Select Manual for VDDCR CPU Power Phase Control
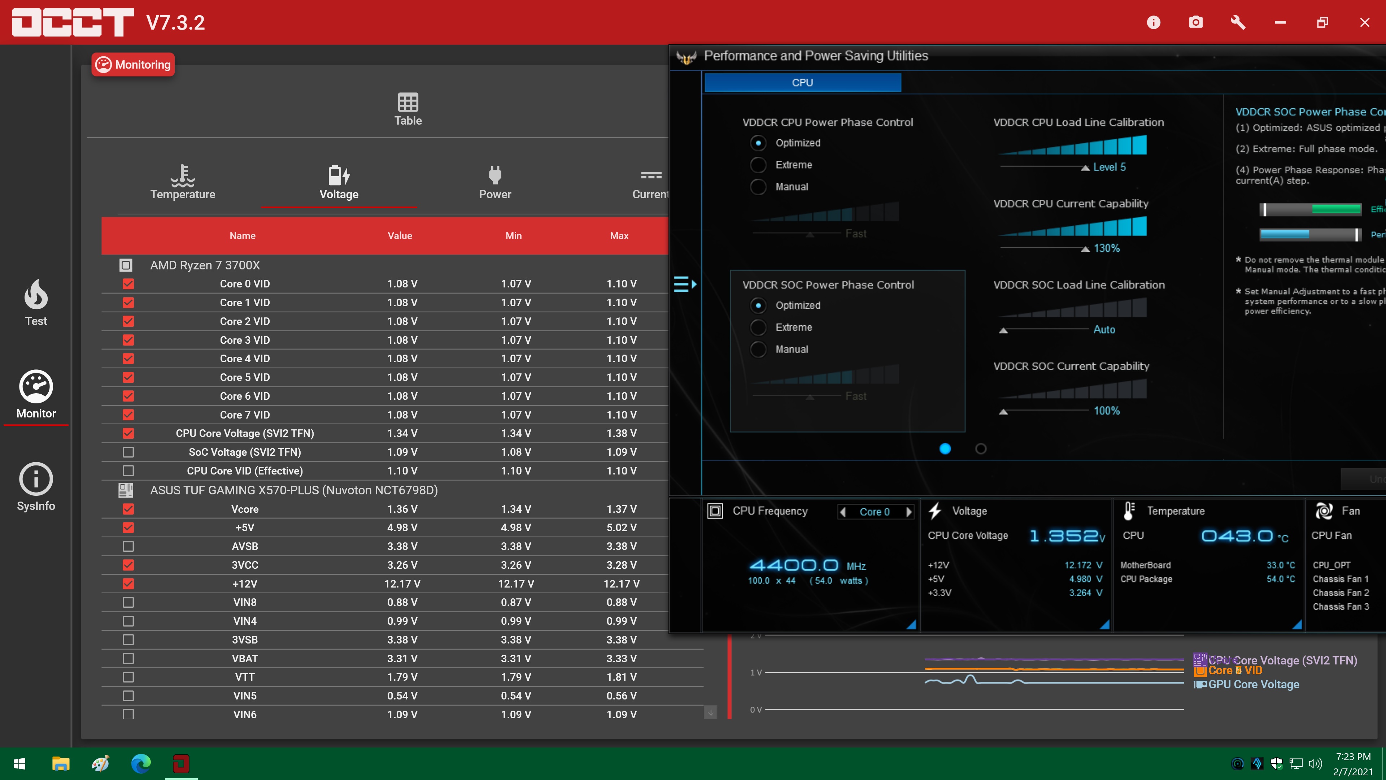Screen dimensions: 1386x780 coord(758,187)
